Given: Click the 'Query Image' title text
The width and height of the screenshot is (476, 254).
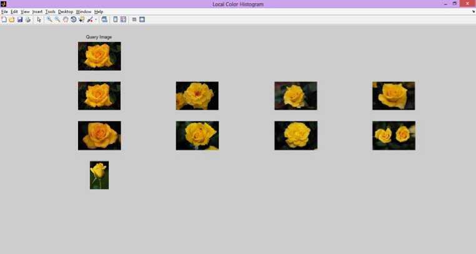Looking at the screenshot, I should [99, 37].
